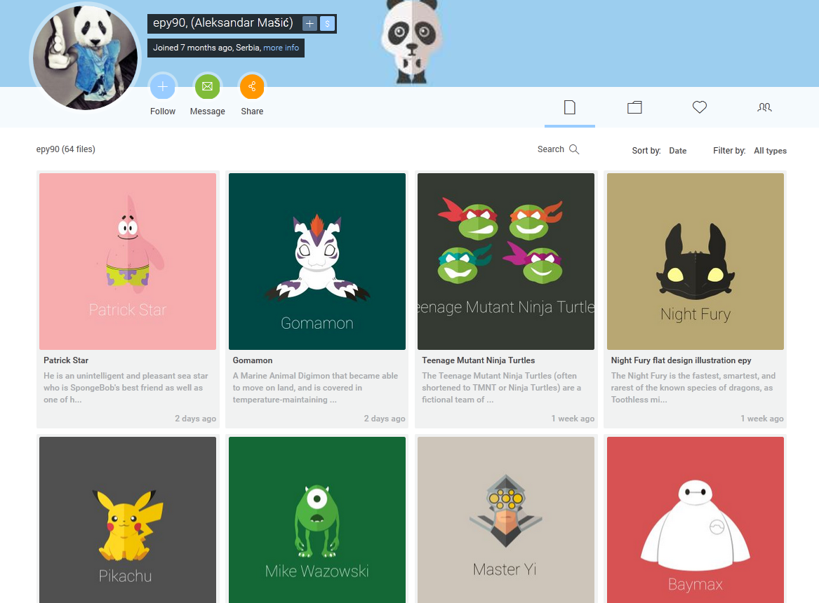
Task: Click the 'Gomamon' title link
Action: point(252,360)
